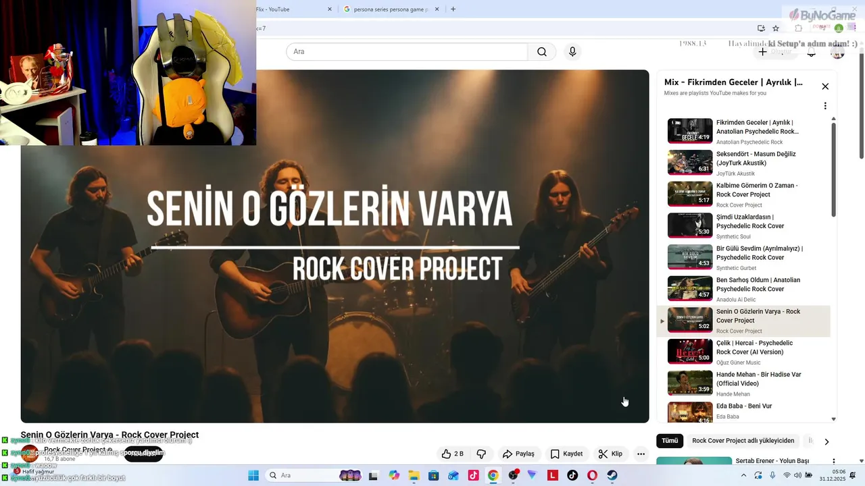Open YouTube notifications bell
Screen dimensions: 865x486
(x=812, y=52)
